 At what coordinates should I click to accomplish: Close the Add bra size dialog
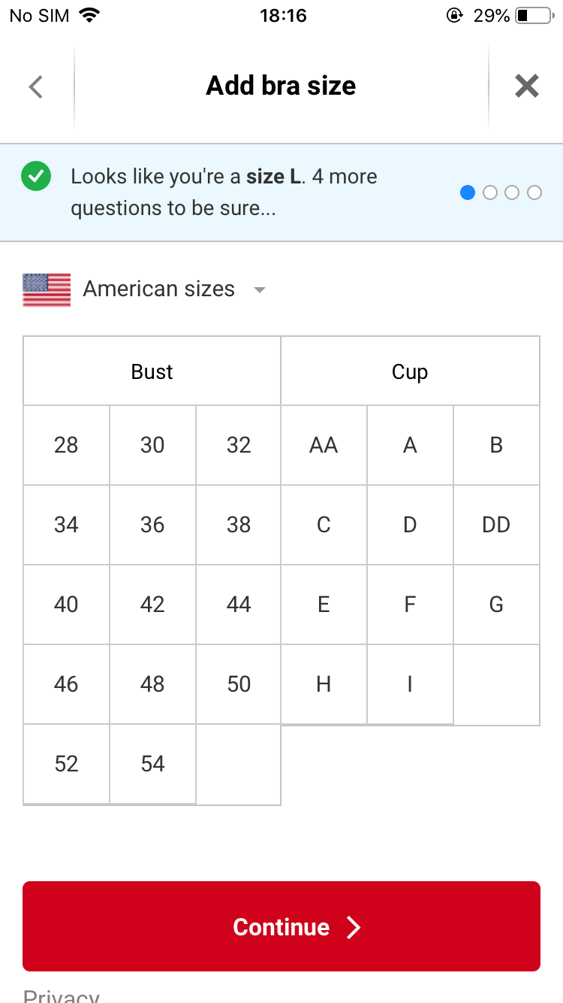[x=527, y=86]
